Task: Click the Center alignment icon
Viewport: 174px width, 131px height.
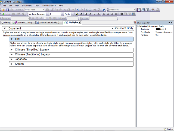Action: pyautogui.click(x=108, y=14)
